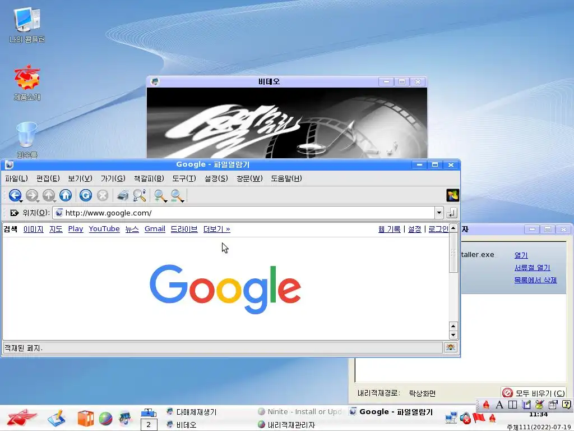574x431 pixels.
Task: Click the 모두 비우기(C) button
Action: [534, 393]
